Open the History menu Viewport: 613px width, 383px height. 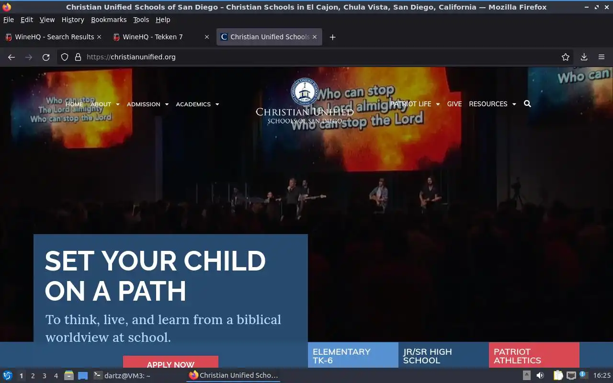point(73,20)
